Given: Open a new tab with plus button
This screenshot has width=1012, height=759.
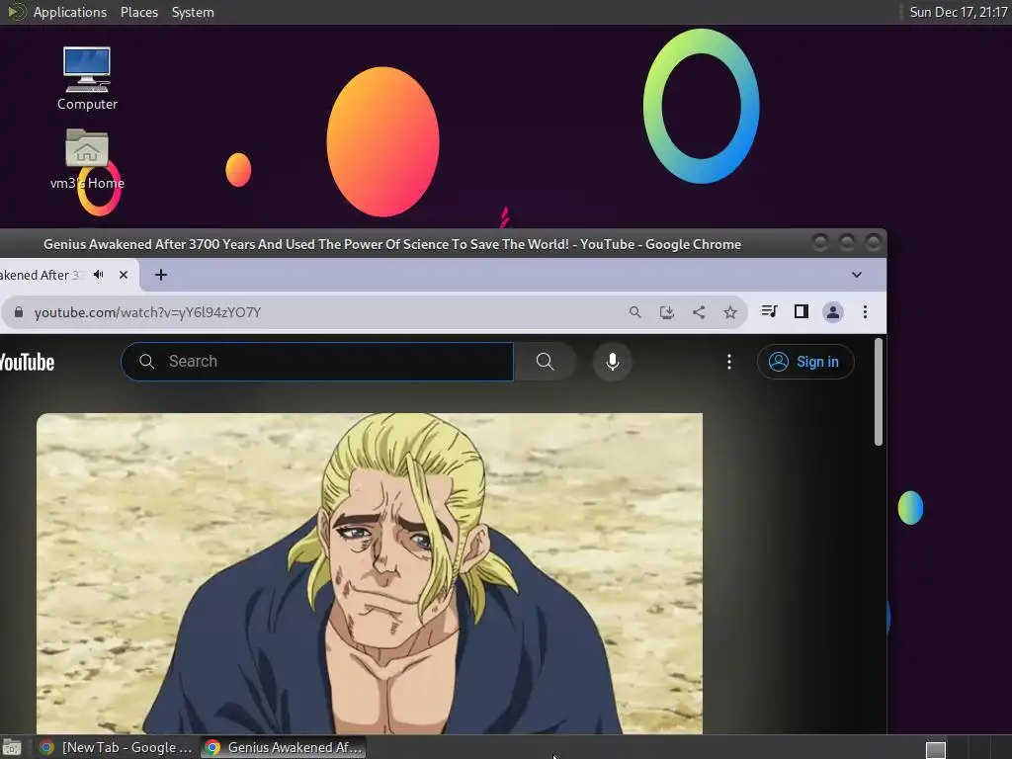Looking at the screenshot, I should [x=161, y=275].
